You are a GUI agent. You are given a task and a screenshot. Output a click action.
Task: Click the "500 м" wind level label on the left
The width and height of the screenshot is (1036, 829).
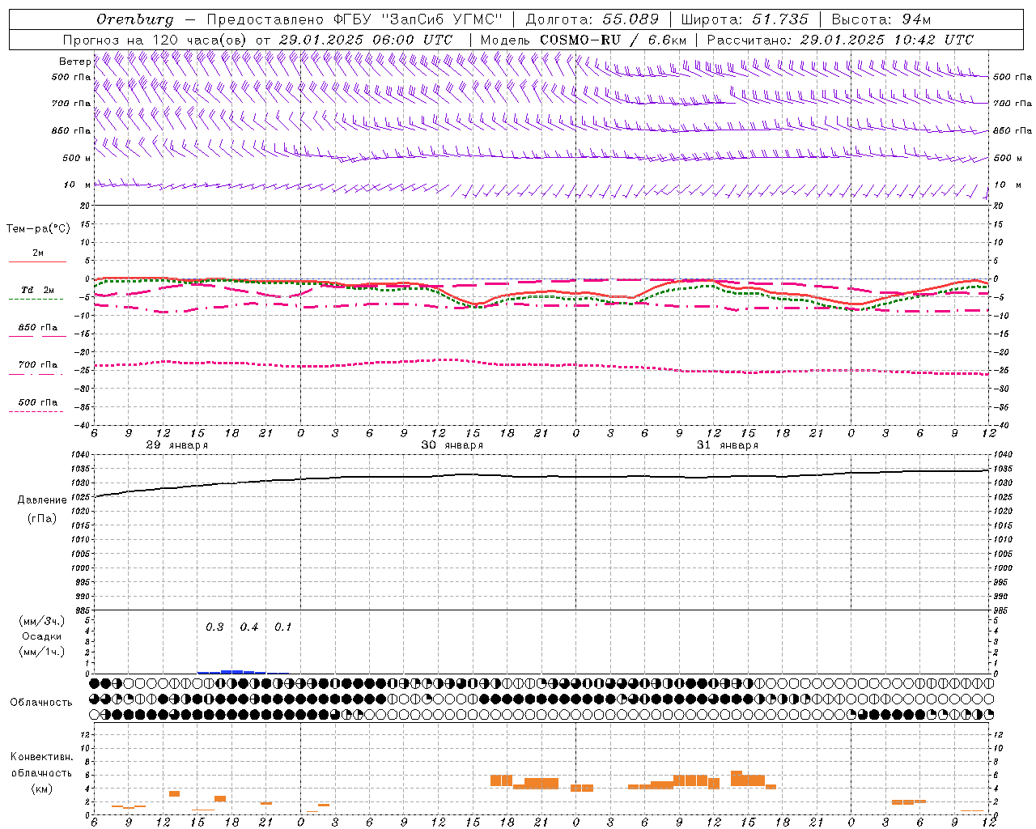click(77, 158)
